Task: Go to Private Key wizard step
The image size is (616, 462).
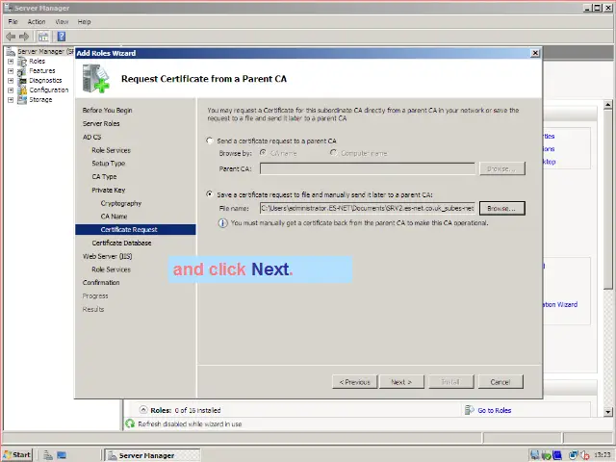Action: 109,191
